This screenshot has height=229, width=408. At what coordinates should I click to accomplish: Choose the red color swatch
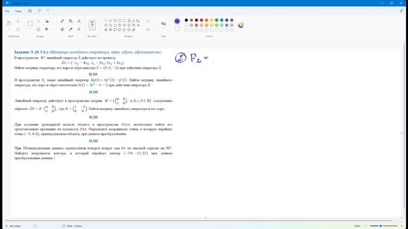pyautogui.click(x=201, y=20)
